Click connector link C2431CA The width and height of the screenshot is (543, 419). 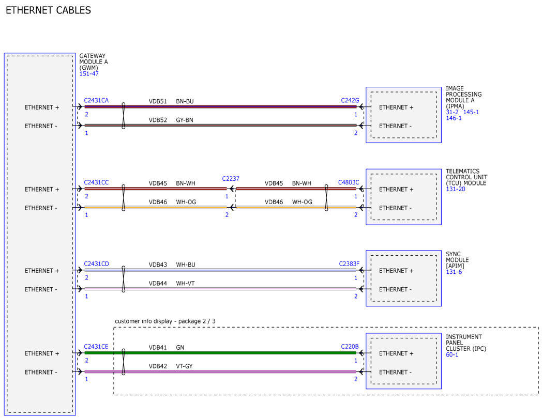(x=96, y=100)
